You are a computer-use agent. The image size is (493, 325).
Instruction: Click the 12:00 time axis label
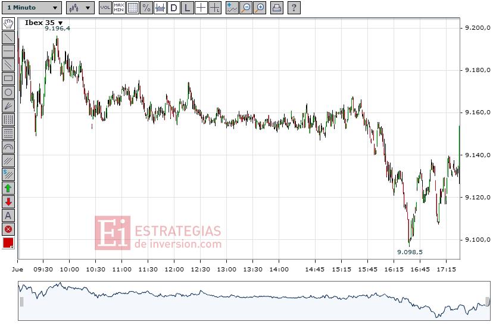click(174, 270)
